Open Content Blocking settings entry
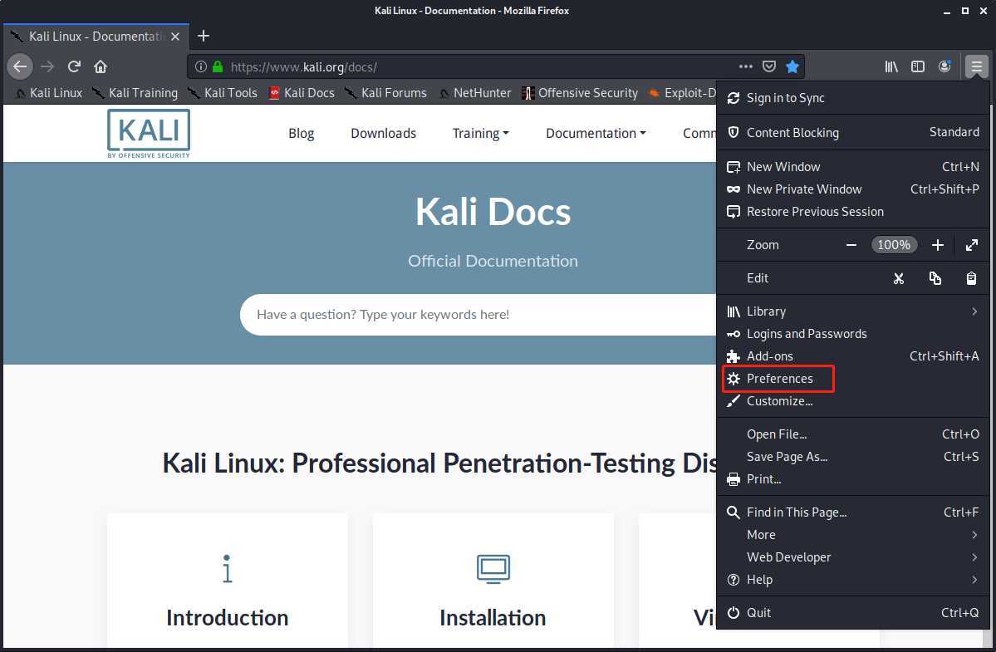 click(852, 132)
